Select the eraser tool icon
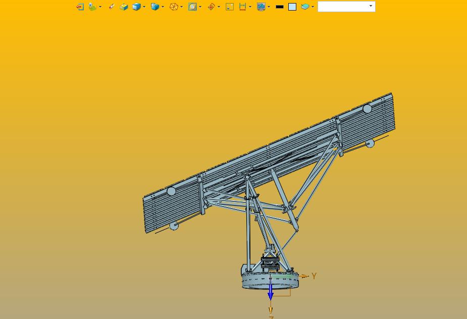This screenshot has height=319, width=467. (112, 7)
